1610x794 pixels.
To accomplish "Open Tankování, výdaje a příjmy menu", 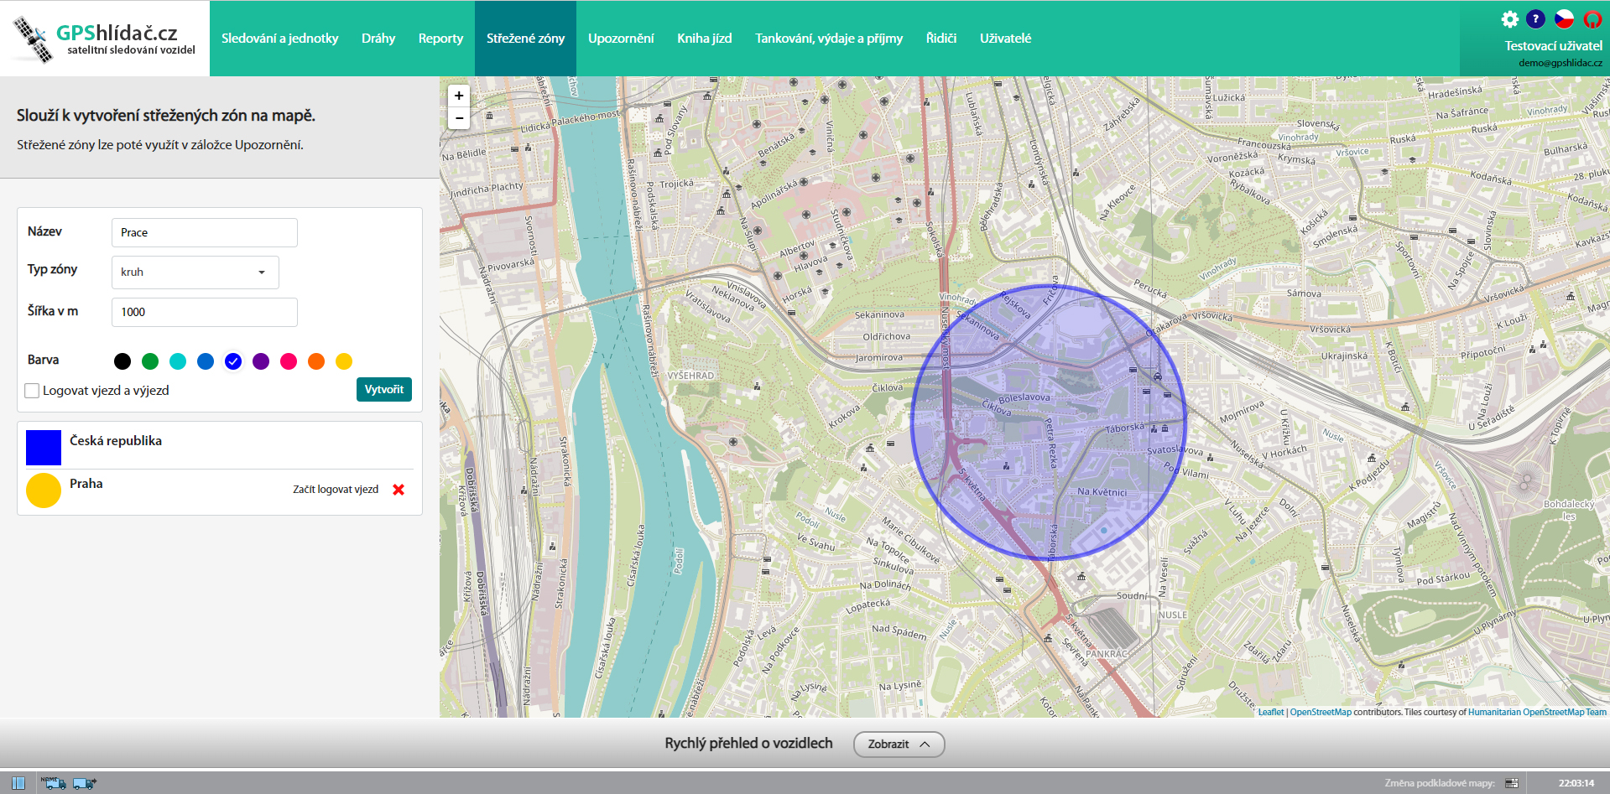I will 829,39.
